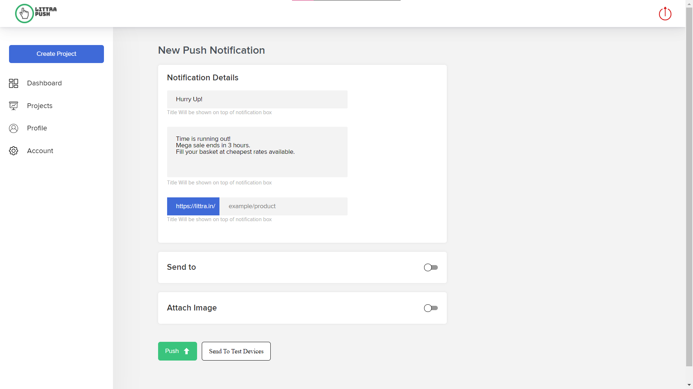Open the Account sidebar item
The height and width of the screenshot is (389, 693).
click(40, 151)
